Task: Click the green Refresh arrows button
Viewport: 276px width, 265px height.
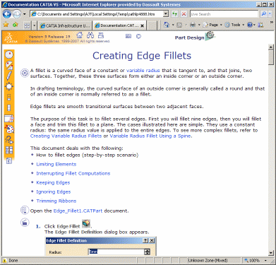Action: (174, 14)
